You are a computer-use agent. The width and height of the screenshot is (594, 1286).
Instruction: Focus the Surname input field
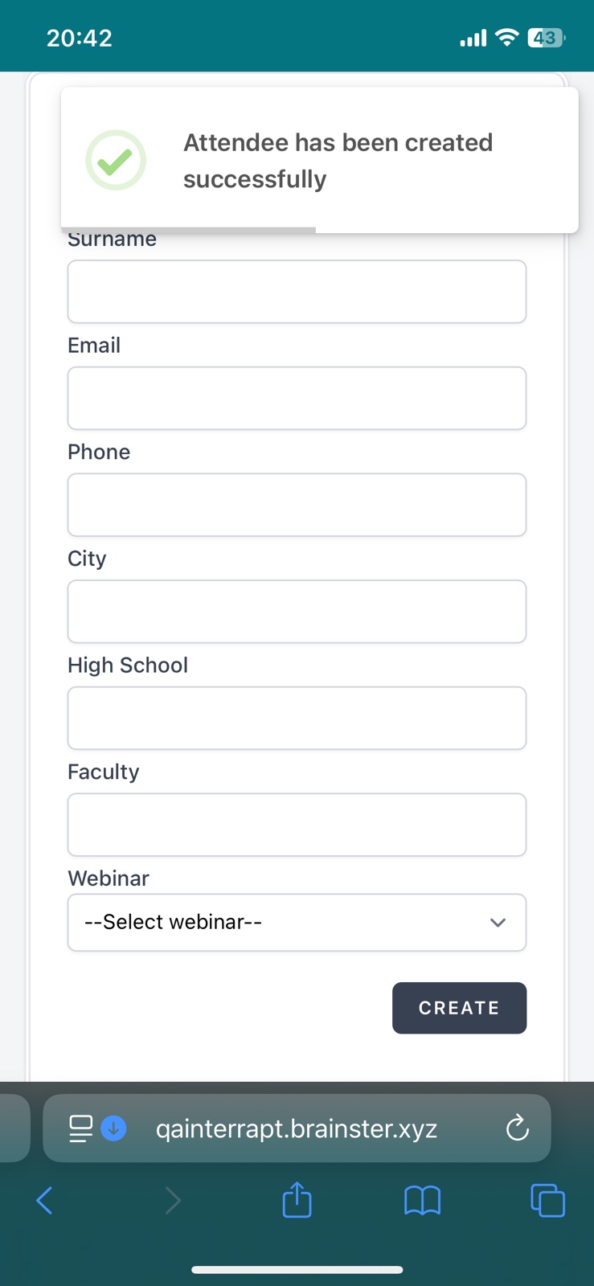coord(297,292)
